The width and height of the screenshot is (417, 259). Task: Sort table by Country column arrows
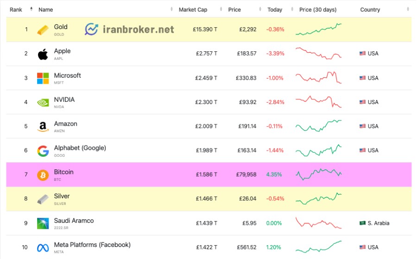point(408,9)
